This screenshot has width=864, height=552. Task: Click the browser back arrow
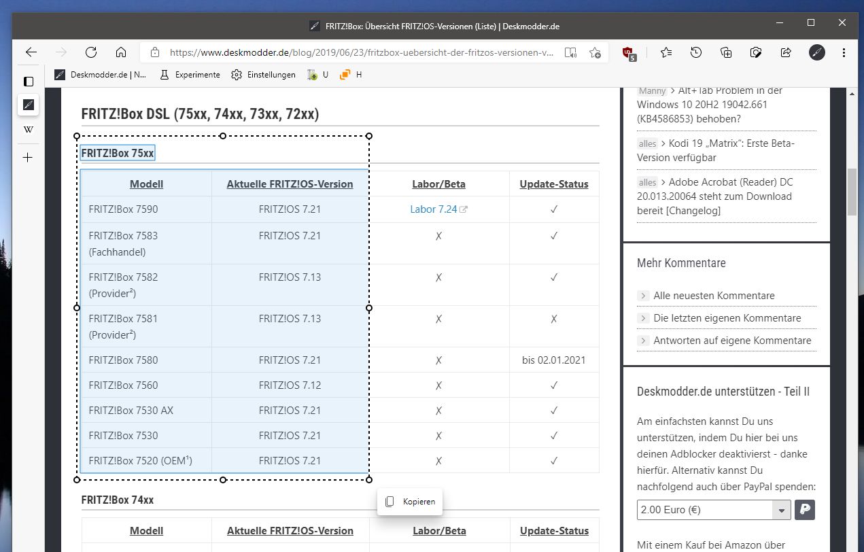(31, 52)
